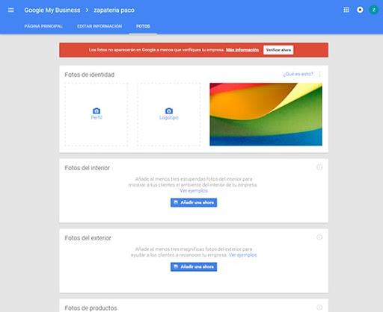Click the Perfil camera icon
Screen dimensions: 383x312
pyautogui.click(x=96, y=110)
